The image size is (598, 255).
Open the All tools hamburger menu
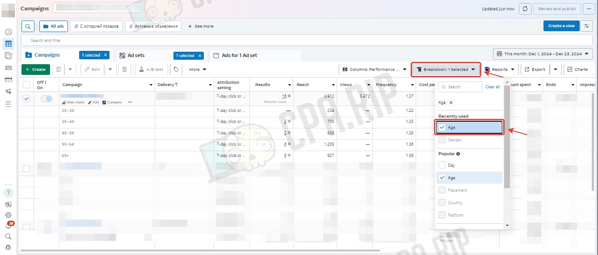click(x=8, y=104)
